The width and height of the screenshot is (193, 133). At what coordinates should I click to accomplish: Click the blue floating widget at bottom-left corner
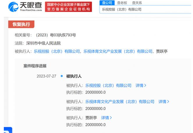coord(8,130)
